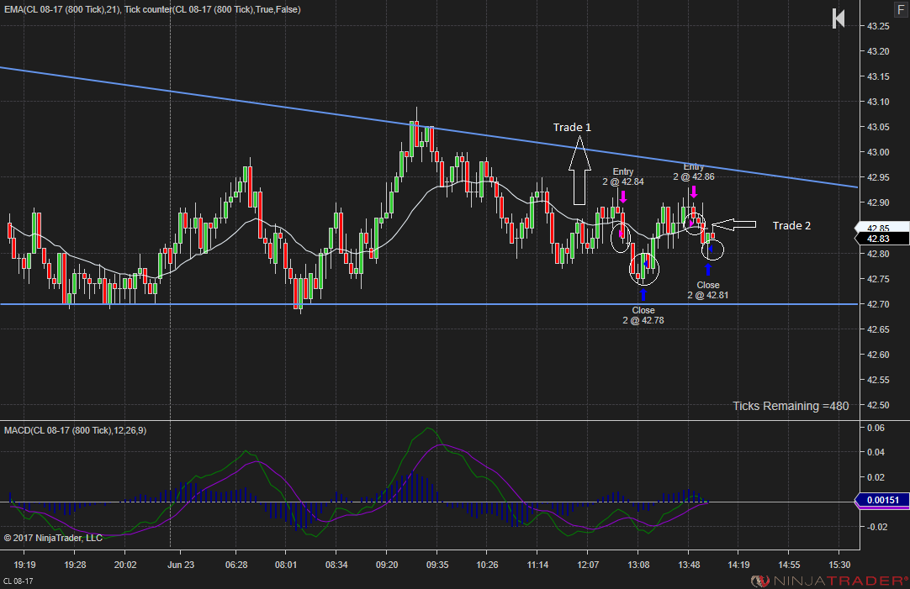
Task: Select the horizontal blue line at 42.70
Action: [x=428, y=304]
